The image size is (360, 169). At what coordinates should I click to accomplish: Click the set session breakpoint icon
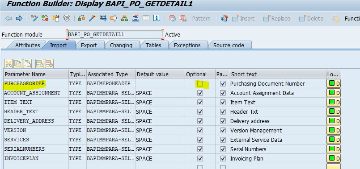pyautogui.click(x=172, y=18)
